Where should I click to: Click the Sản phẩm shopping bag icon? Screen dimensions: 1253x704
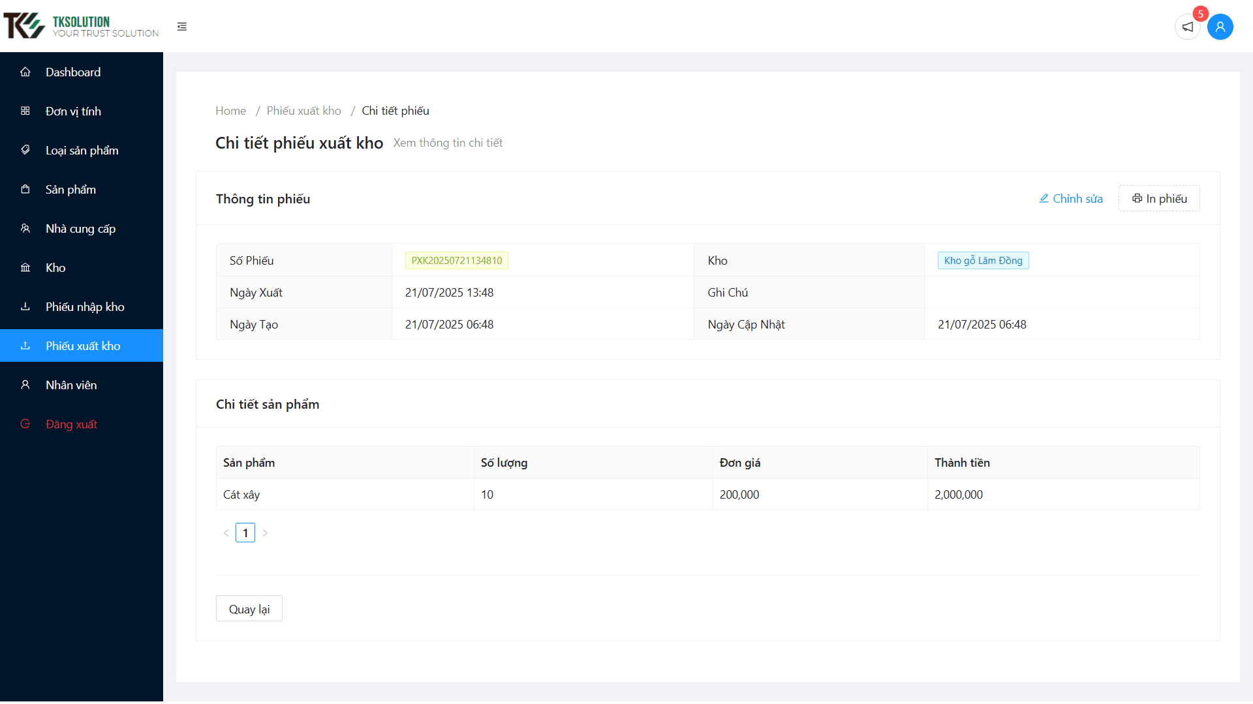point(25,189)
